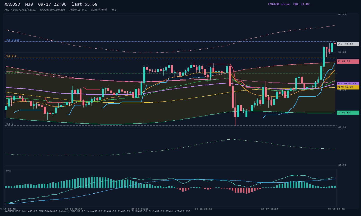Click the VFI panel title label
This screenshot has width=361, height=216.
(9, 171)
